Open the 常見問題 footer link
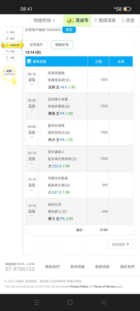 77,267
